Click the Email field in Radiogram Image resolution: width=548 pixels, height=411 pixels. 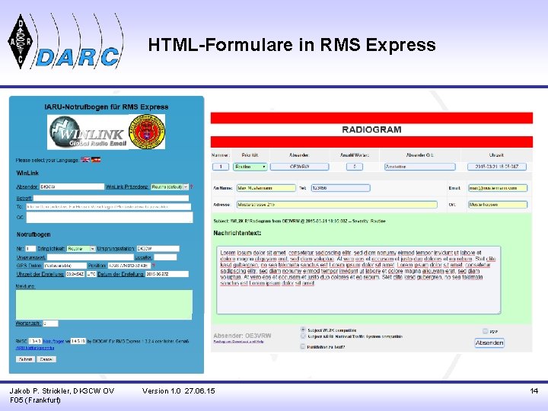[498, 188]
